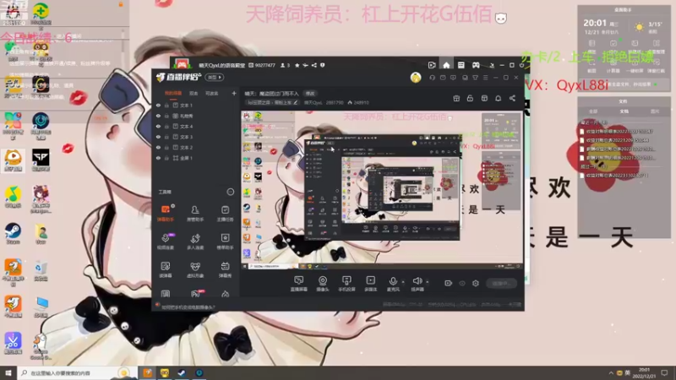Image resolution: width=676 pixels, height=380 pixels.
Task: Expand the speaker options arrow
Action: pyautogui.click(x=428, y=282)
